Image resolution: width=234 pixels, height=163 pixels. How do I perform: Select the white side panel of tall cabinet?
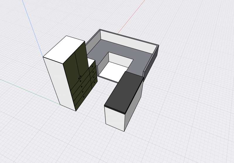[60, 84]
